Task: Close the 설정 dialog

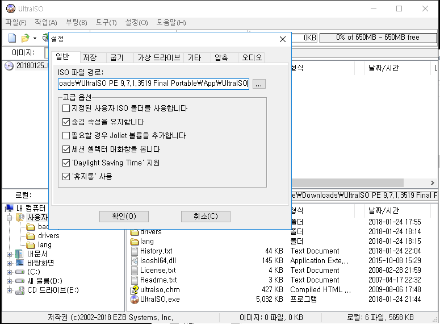Action: [283, 39]
